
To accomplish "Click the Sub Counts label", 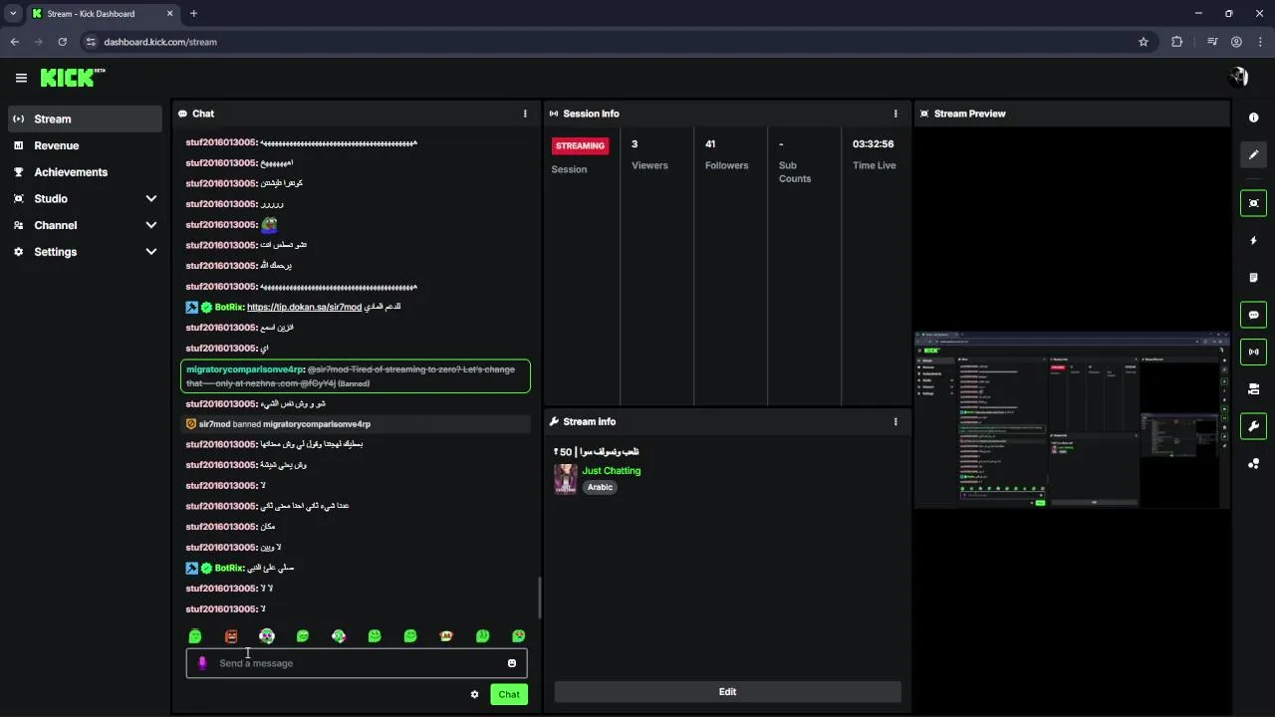I will pyautogui.click(x=795, y=172).
